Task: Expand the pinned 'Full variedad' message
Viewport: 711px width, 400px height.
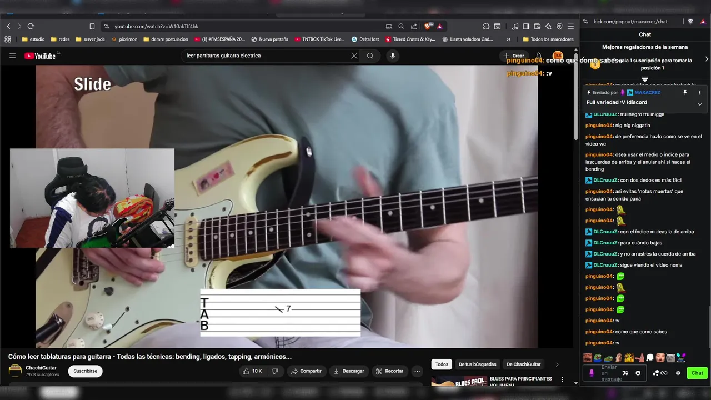Action: point(699,104)
